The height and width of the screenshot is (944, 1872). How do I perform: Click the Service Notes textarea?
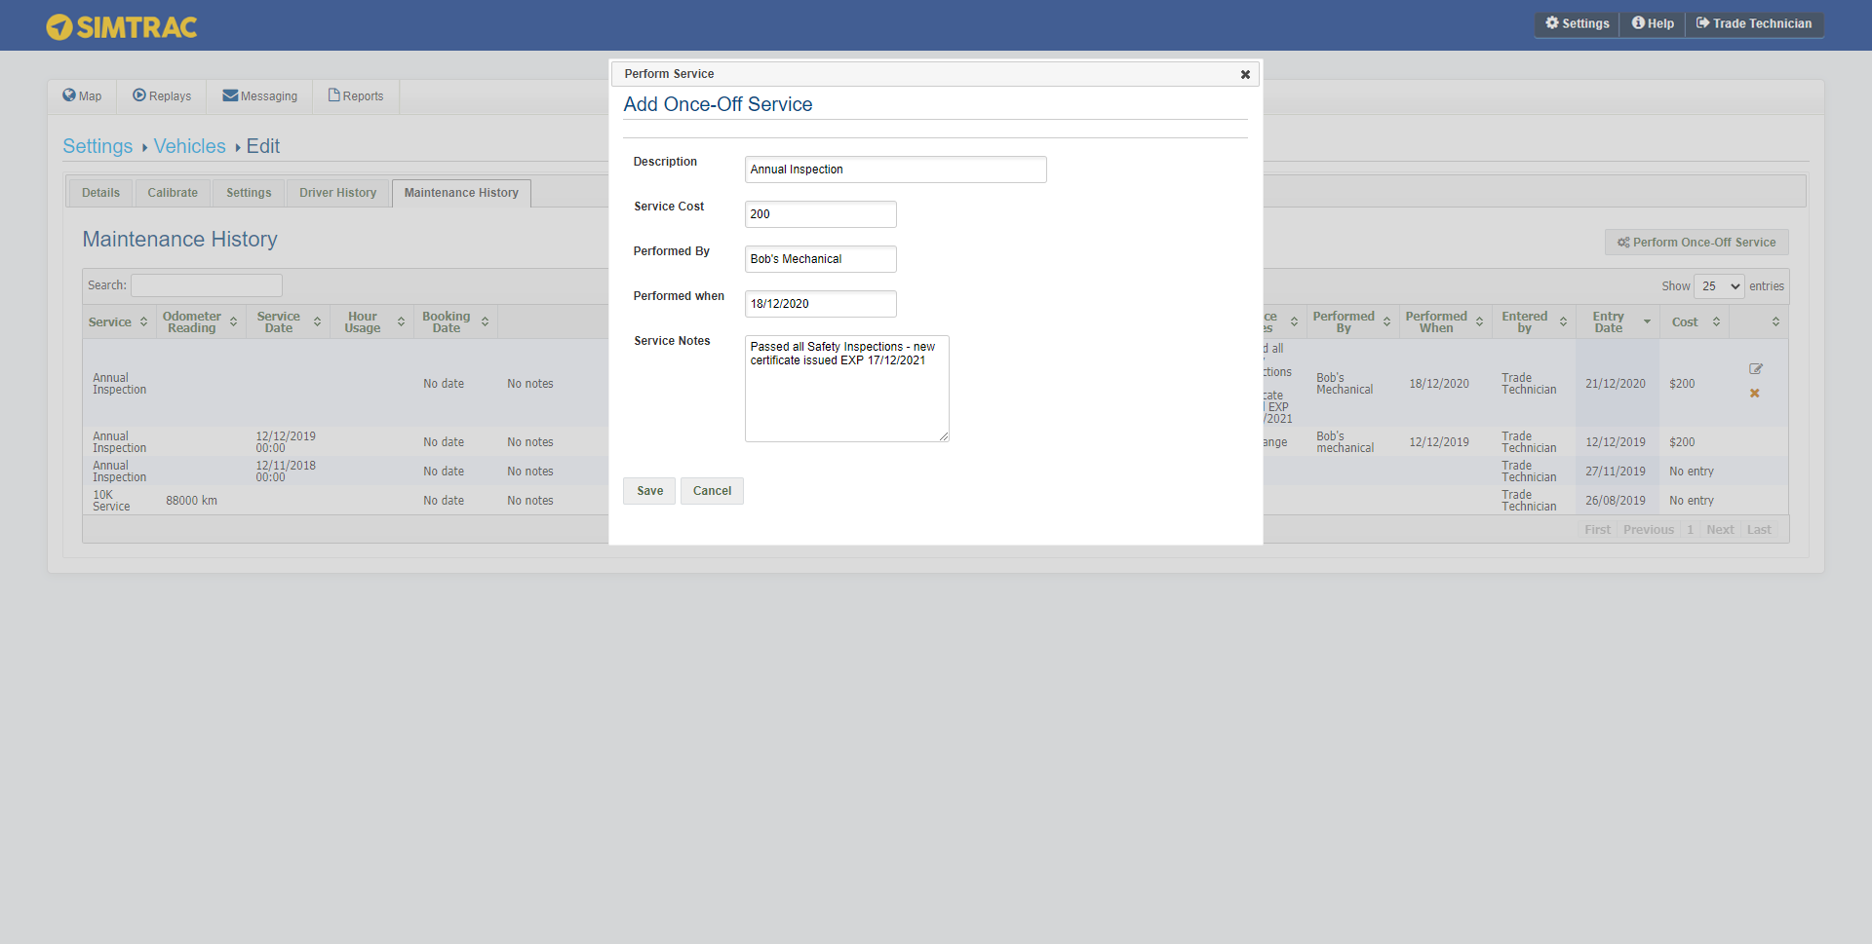847,389
